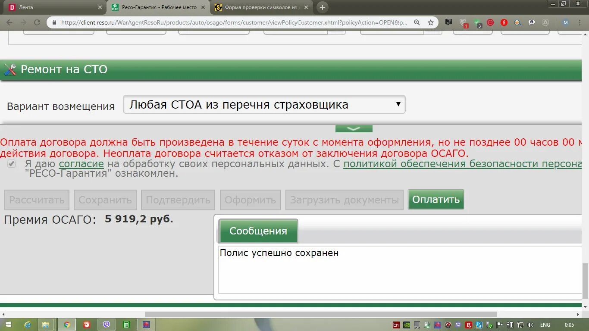Viewport: 589px width, 331px height.
Task: Open the box magnifier extension icon
Action: point(518,22)
